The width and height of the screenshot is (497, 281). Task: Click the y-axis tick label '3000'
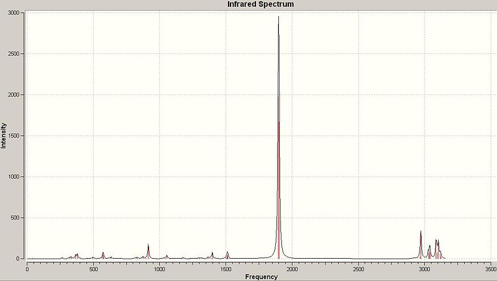(14, 12)
